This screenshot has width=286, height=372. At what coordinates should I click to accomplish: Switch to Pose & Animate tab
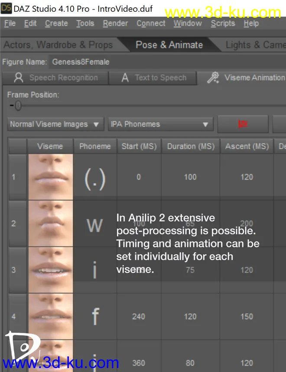[169, 45]
